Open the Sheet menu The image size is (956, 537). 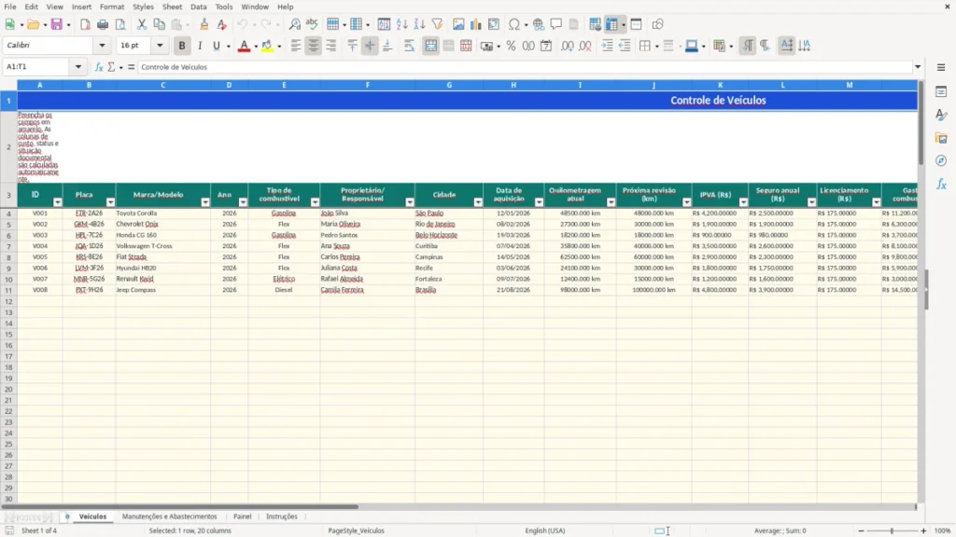[x=172, y=7]
